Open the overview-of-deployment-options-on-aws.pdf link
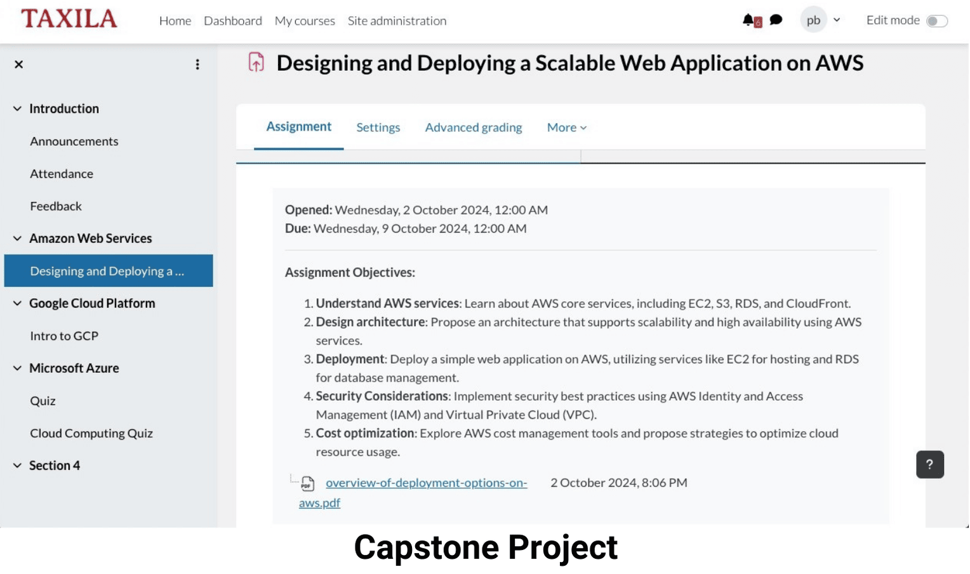This screenshot has width=970, height=574. (426, 483)
